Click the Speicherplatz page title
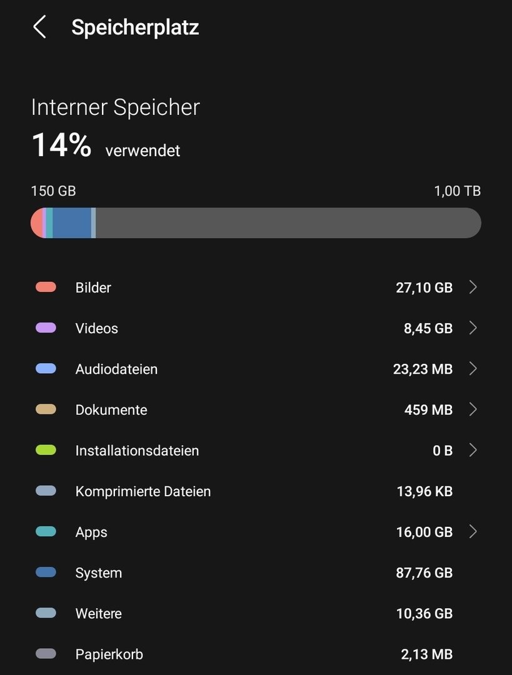512x675 pixels. pos(135,27)
